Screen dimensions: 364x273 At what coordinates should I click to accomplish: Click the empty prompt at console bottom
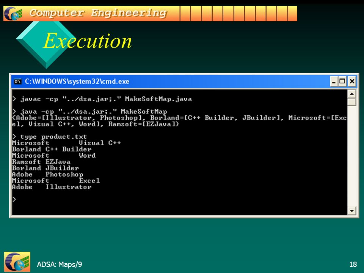pos(14,199)
